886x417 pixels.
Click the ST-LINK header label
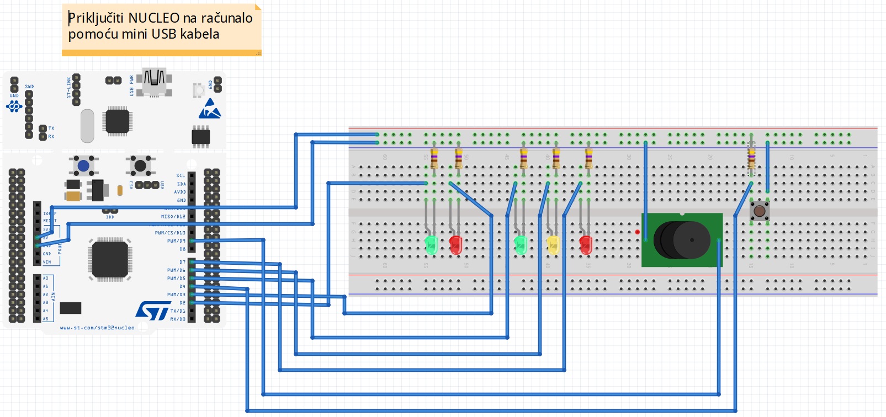pyautogui.click(x=68, y=88)
